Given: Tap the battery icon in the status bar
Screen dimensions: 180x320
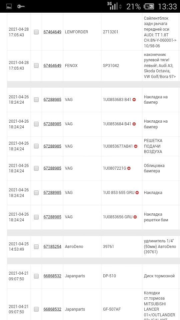Looking at the screenshot, I should tap(149, 7).
